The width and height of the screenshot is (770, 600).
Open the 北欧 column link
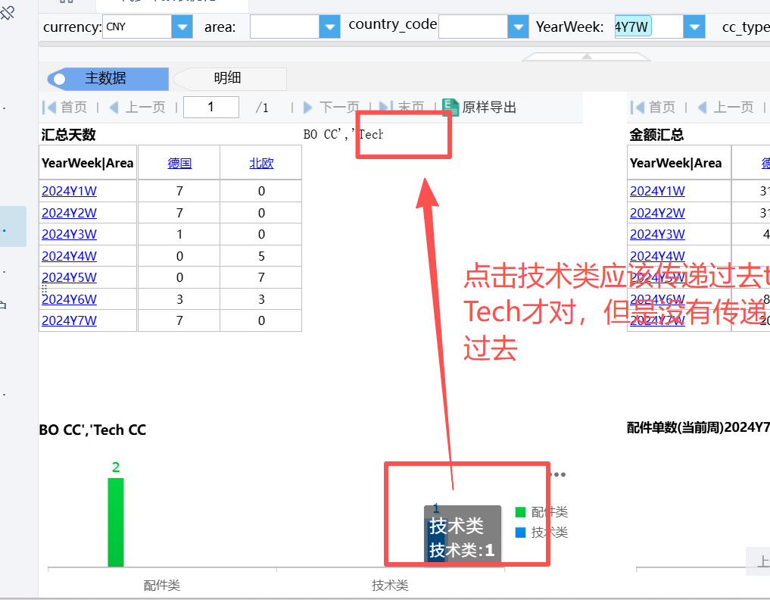click(x=261, y=163)
